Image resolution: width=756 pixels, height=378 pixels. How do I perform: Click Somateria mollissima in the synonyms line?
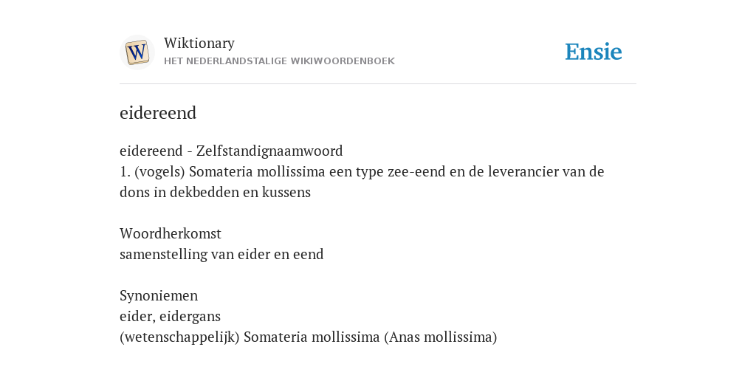click(312, 337)
